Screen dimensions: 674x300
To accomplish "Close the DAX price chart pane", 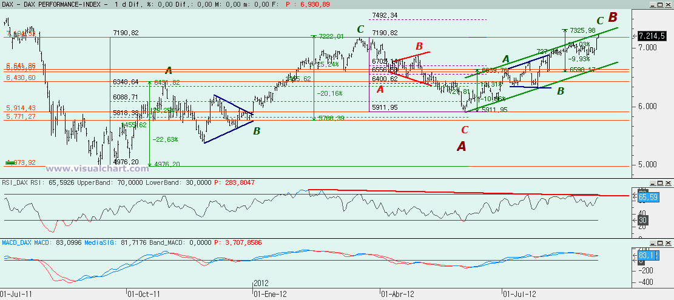I will pos(669,5).
